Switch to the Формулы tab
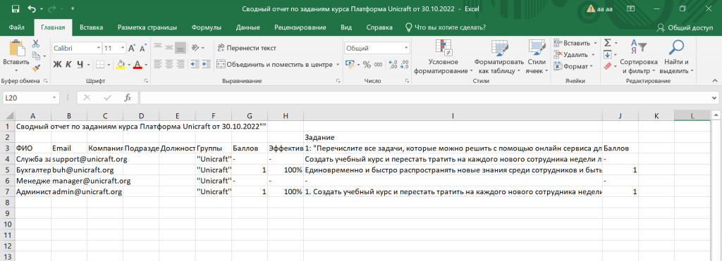This screenshot has width=722, height=261. click(207, 27)
